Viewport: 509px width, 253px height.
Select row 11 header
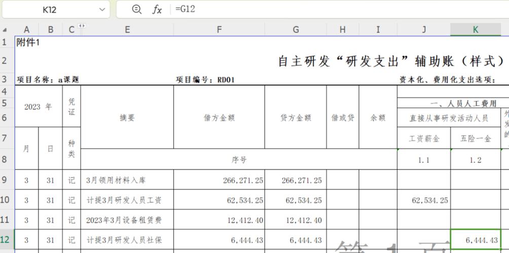[5, 220]
